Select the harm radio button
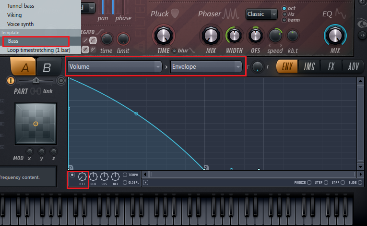The image size is (367, 226). pyautogui.click(x=285, y=20)
